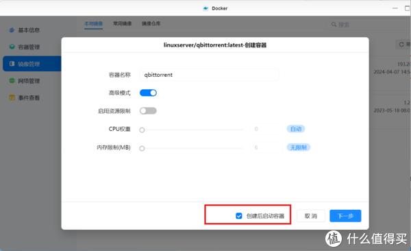Turn off the 高级模式 switch

148,93
